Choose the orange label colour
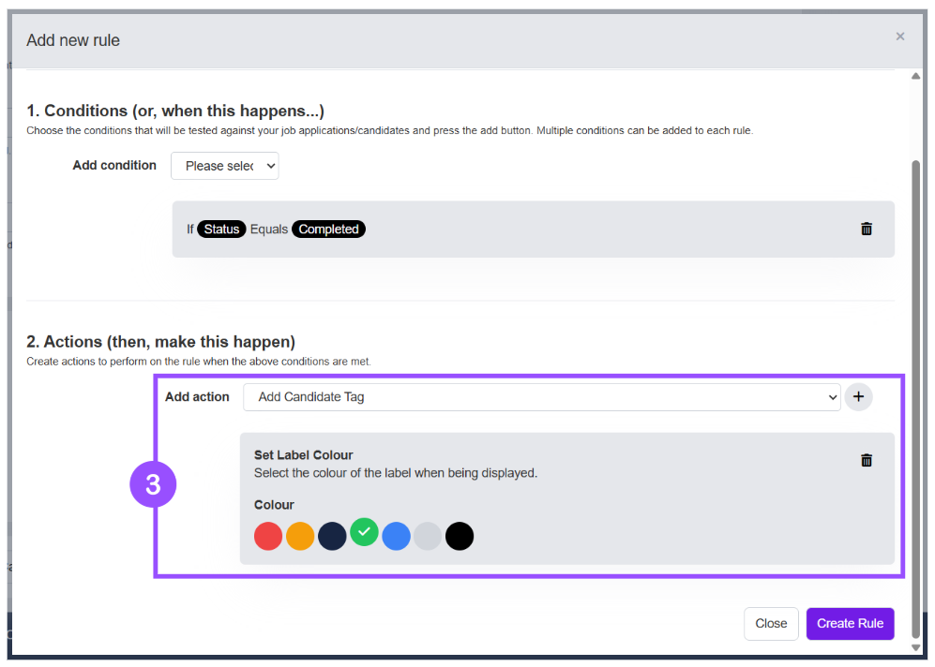 (x=300, y=536)
